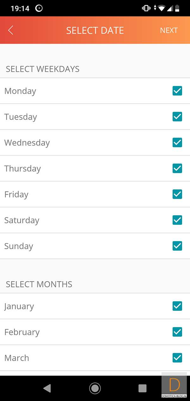Uncheck the Monday checkbox

pyautogui.click(x=177, y=91)
